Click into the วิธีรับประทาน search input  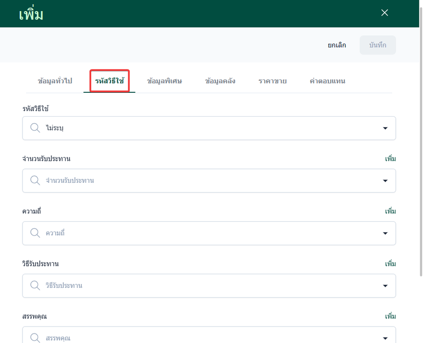point(209,286)
